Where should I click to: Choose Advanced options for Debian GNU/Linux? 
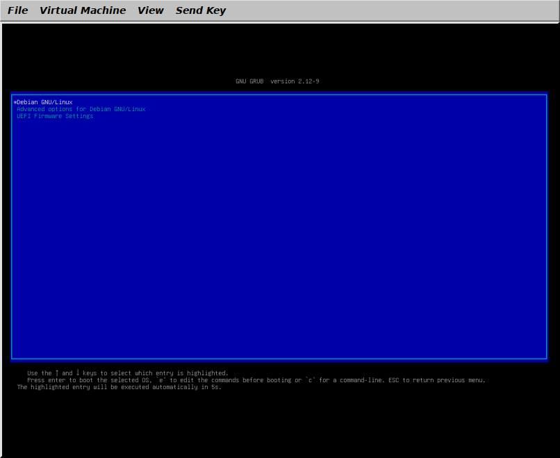point(81,109)
